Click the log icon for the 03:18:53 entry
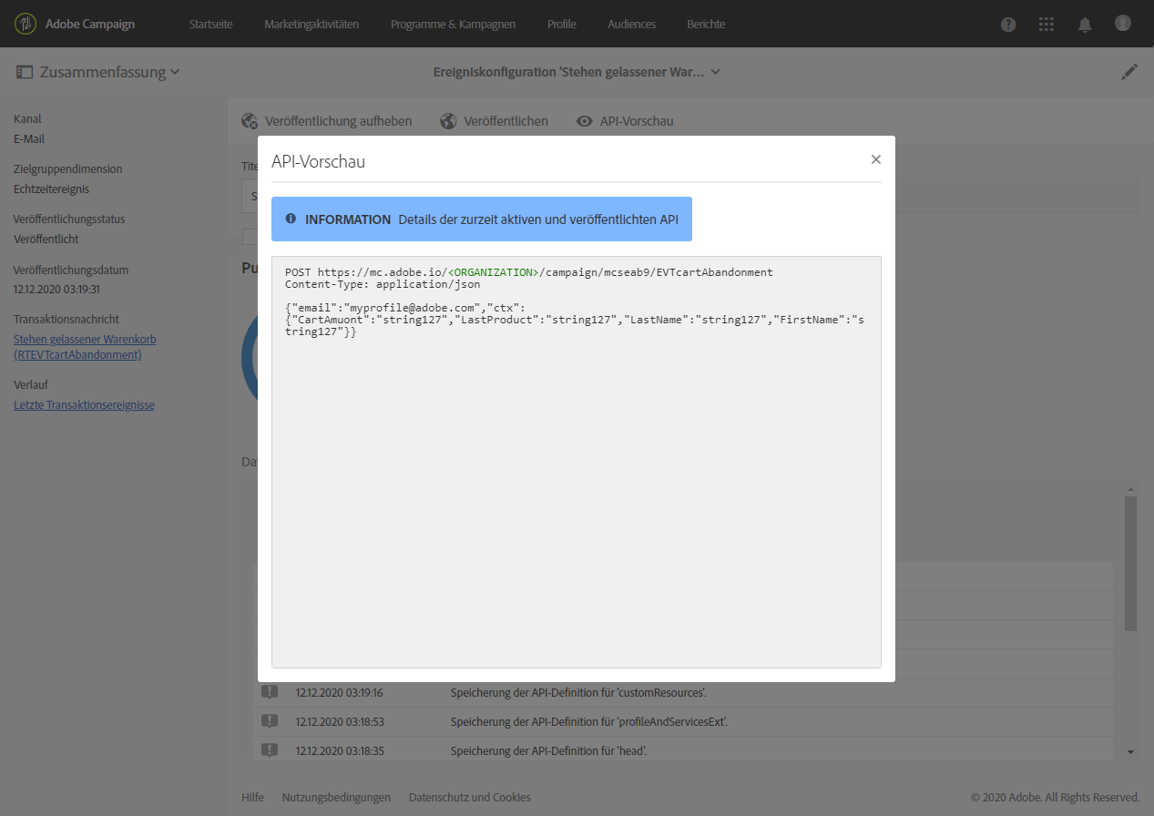The image size is (1154, 816). click(270, 721)
